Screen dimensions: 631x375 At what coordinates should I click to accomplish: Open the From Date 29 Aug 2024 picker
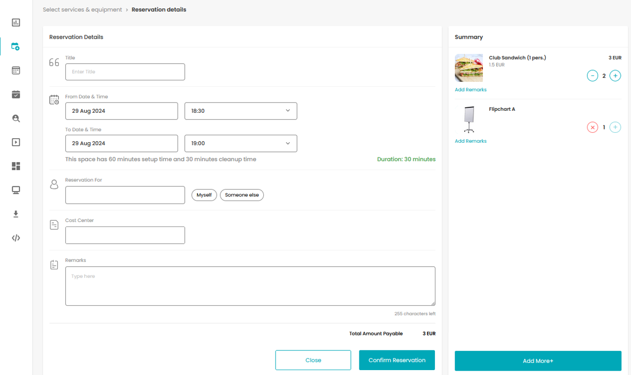pyautogui.click(x=122, y=111)
